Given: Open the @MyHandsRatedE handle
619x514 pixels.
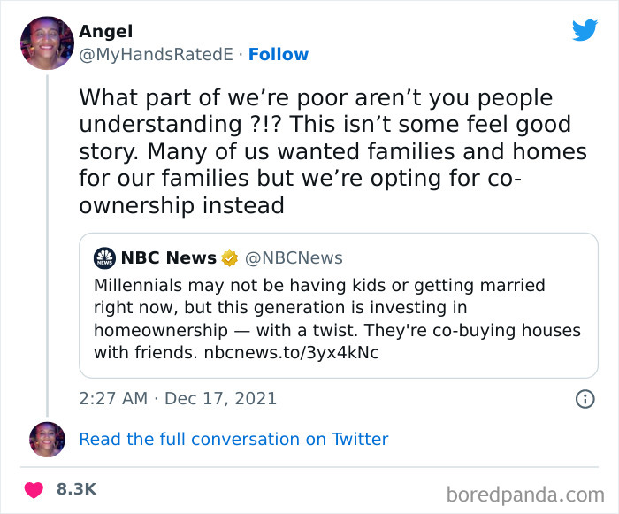Looking at the screenshot, I should point(157,55).
